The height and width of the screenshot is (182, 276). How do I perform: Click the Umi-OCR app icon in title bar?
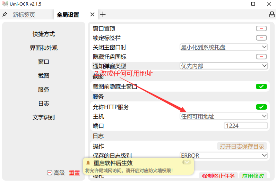click(x=5, y=4)
